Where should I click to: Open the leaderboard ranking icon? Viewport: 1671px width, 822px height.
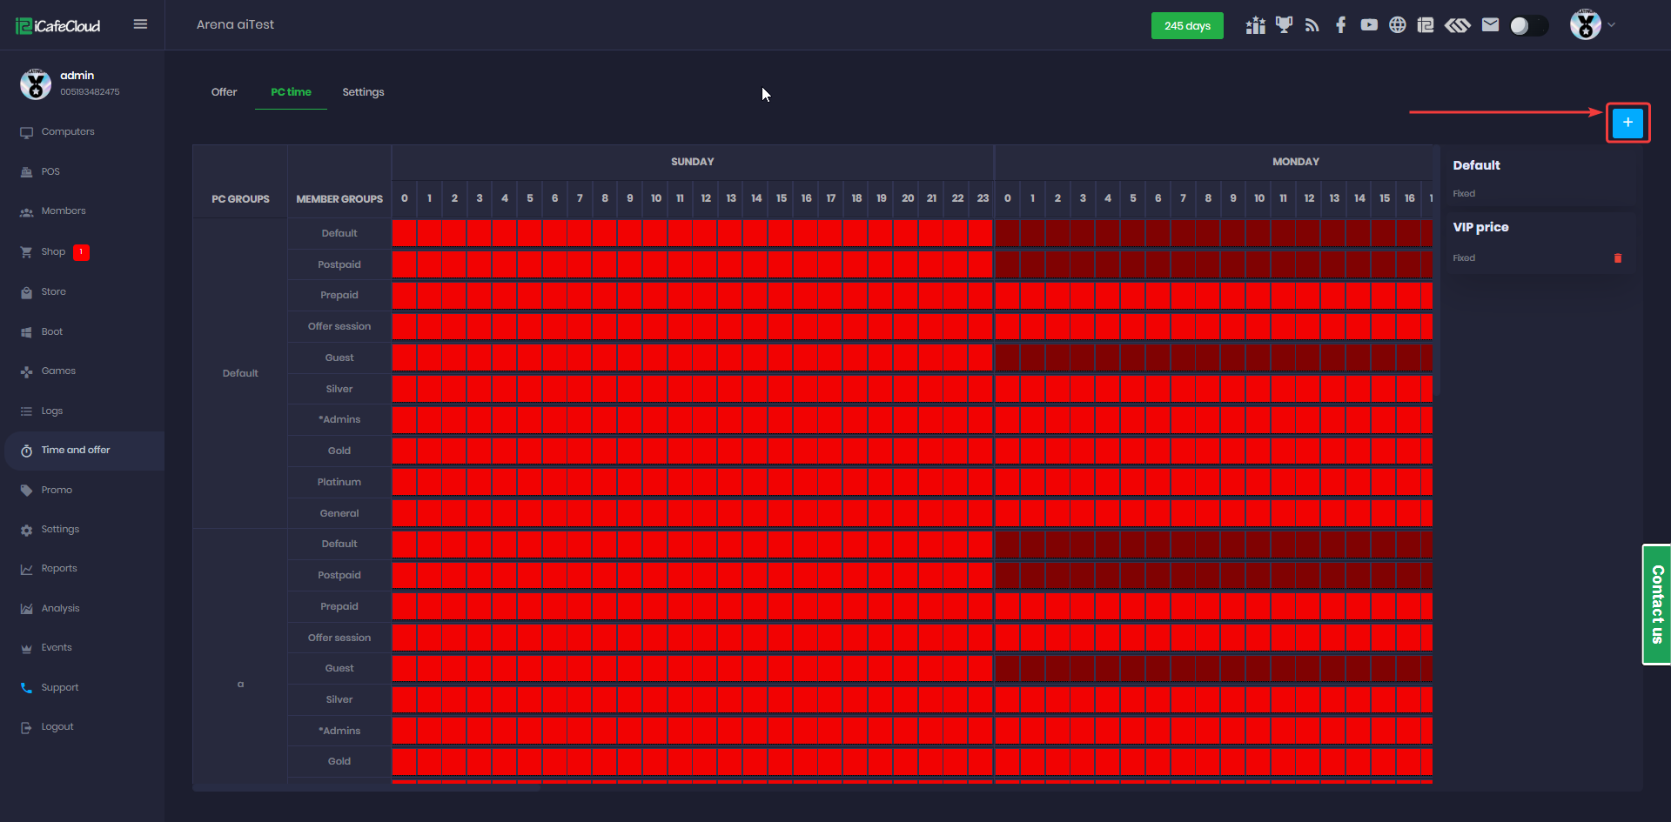pyautogui.click(x=1255, y=25)
